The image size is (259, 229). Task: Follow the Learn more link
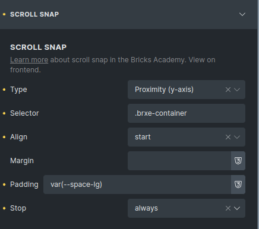click(29, 60)
